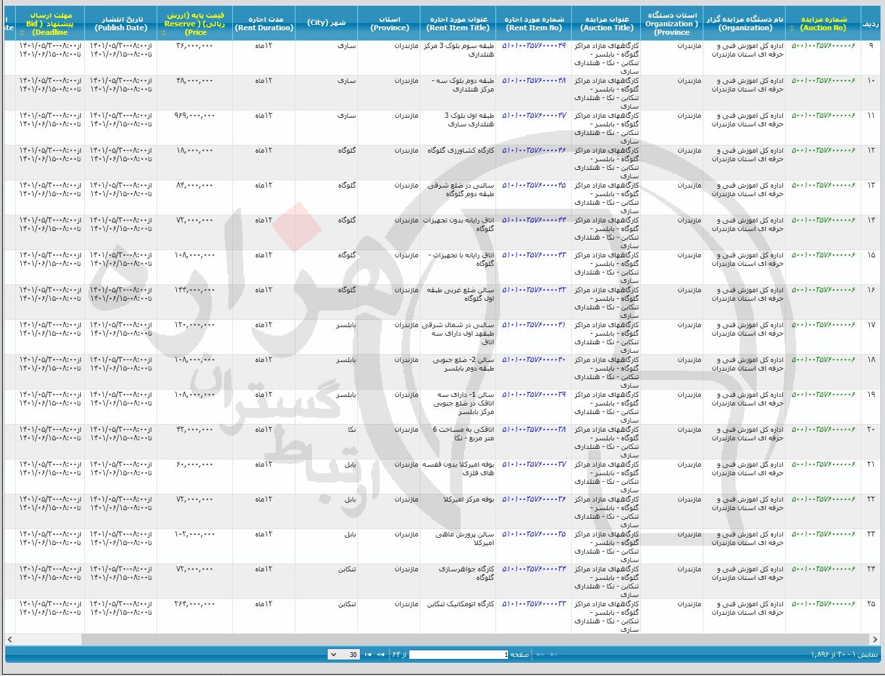This screenshot has width=885, height=676.
Task: Open rent item number link ending ۳۹
Action: (534, 395)
